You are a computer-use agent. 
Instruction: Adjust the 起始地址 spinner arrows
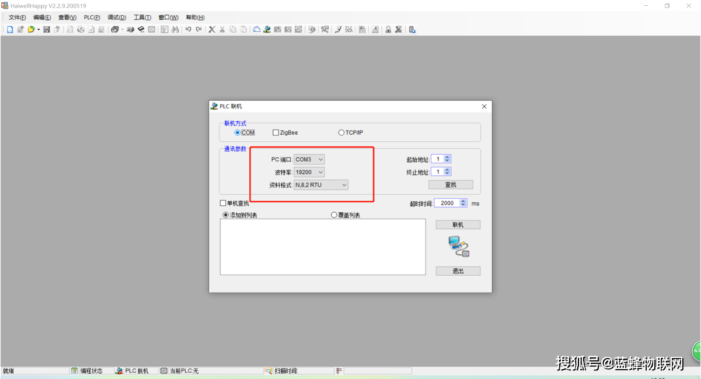click(448, 159)
